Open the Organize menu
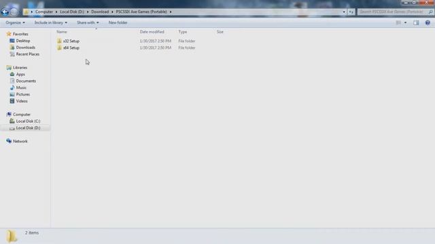The width and height of the screenshot is (435, 244). pos(15,22)
